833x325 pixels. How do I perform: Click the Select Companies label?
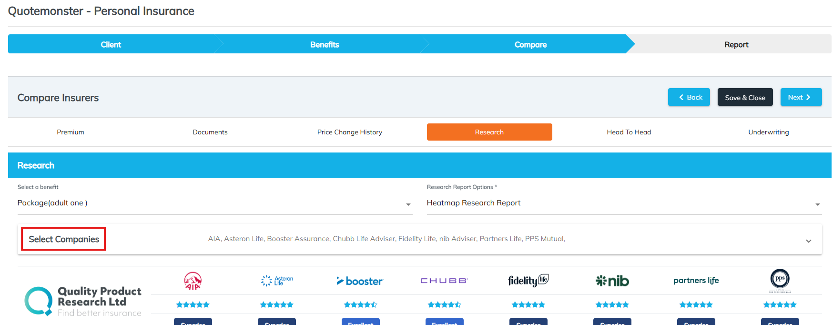click(x=64, y=239)
